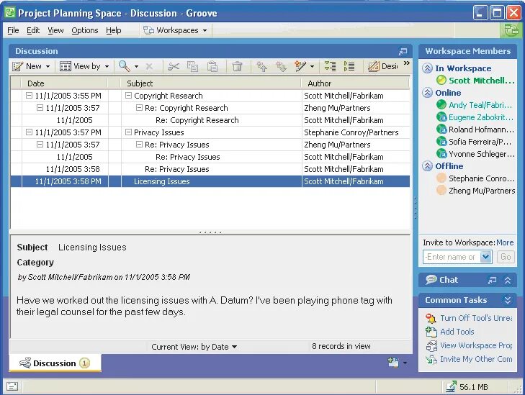
Task: Select offline member Zheng Mu/Partners
Action: coord(476,191)
